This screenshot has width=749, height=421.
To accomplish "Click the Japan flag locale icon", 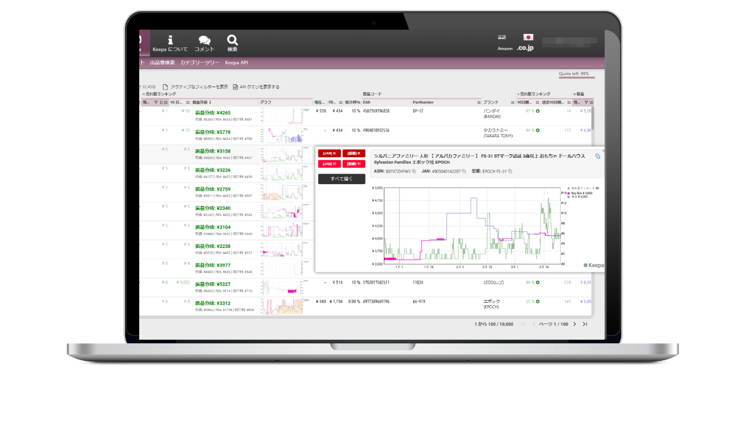I will (528, 37).
